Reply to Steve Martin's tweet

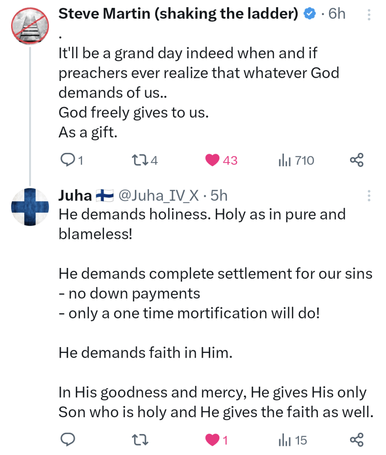67,160
